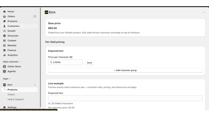
Task: Click the Orders count badge 7
Action: (35, 16)
